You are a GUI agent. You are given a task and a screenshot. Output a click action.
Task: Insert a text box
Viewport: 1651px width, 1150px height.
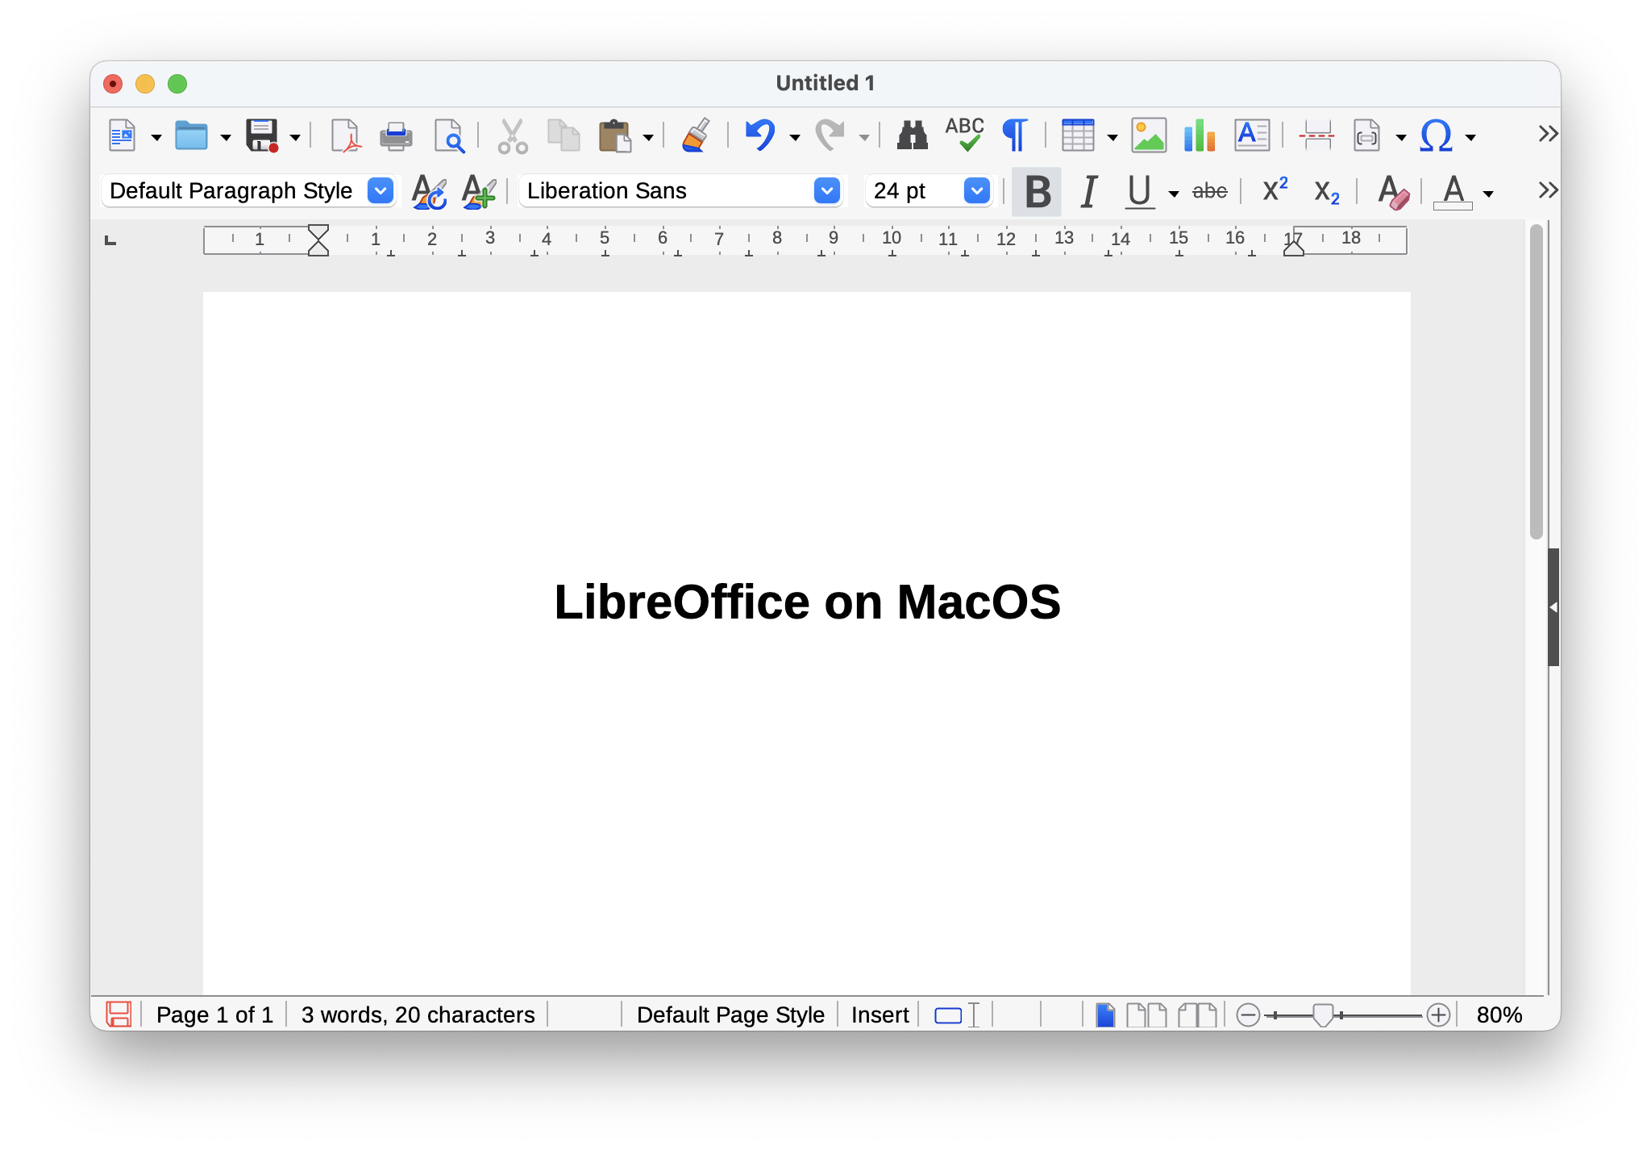click(1250, 135)
